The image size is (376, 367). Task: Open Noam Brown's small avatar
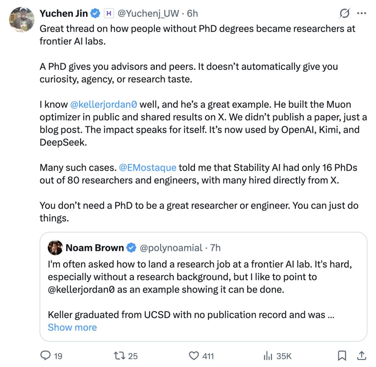(55, 248)
